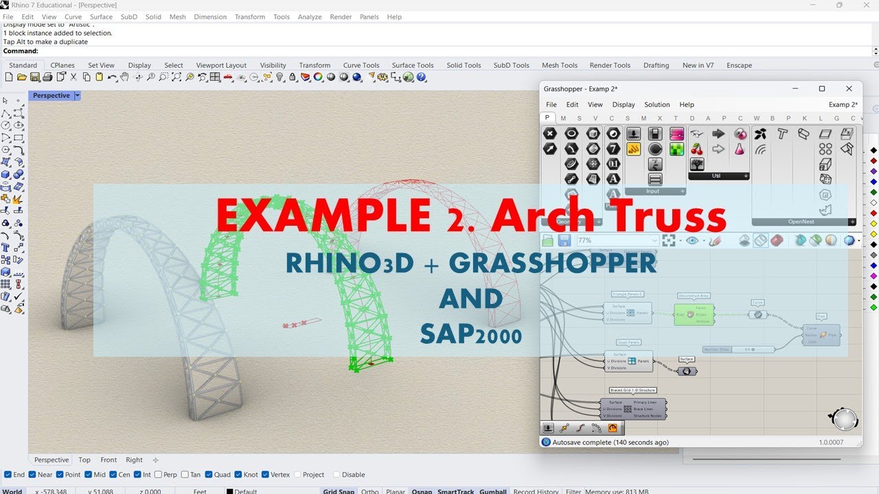This screenshot has width=879, height=494.
Task: Click the light bulb Hide icon
Action: click(279, 78)
